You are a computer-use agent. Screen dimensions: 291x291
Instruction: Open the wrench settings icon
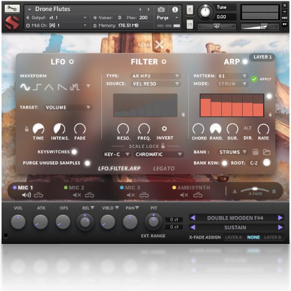click(x=12, y=9)
